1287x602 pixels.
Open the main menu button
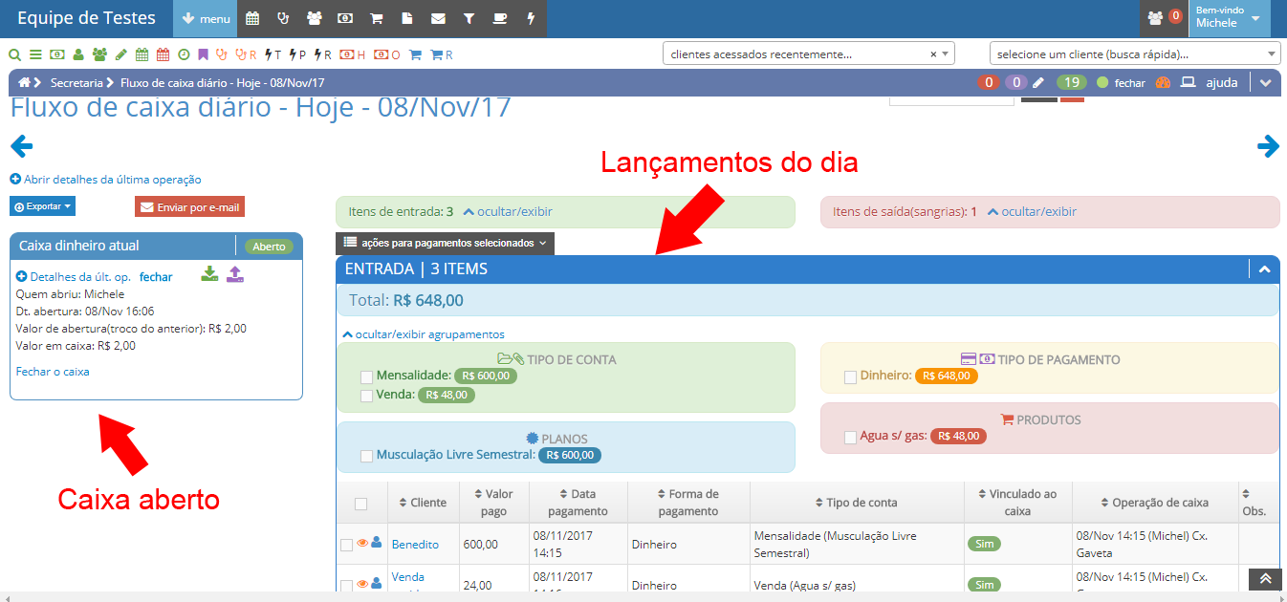[206, 18]
